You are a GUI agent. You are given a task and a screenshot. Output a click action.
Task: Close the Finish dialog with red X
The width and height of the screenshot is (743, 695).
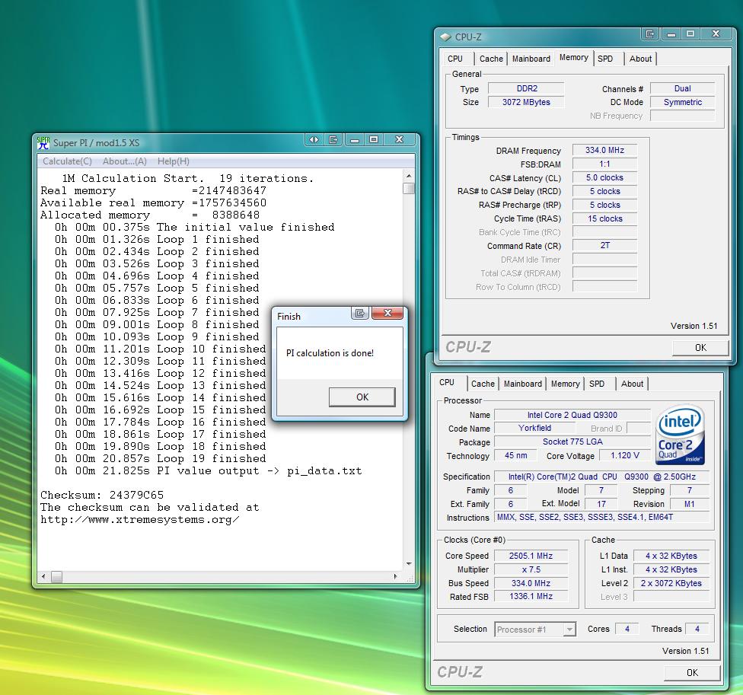pyautogui.click(x=387, y=313)
